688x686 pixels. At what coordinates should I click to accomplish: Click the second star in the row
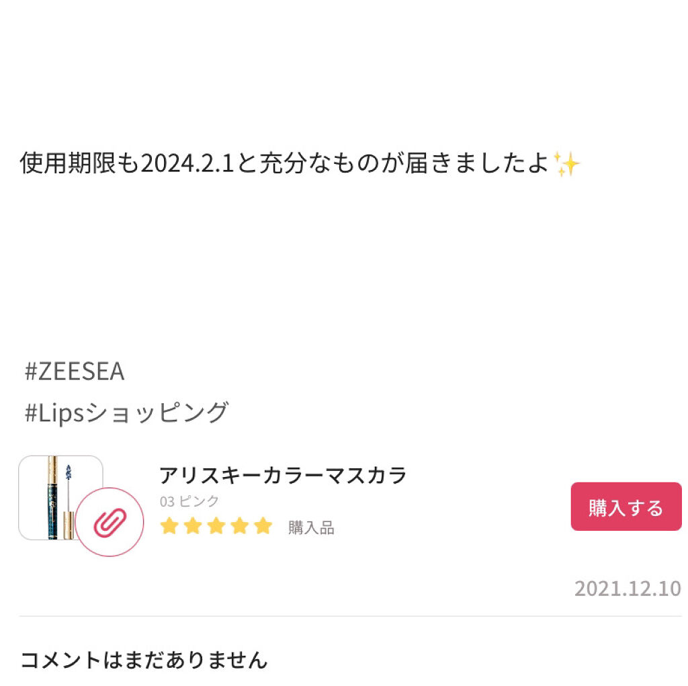click(192, 526)
